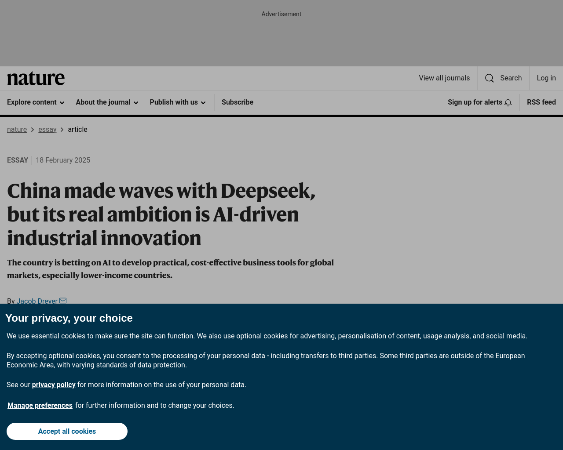Viewport: 563px width, 450px height.
Task: Click the Search text label
Action: click(511, 78)
